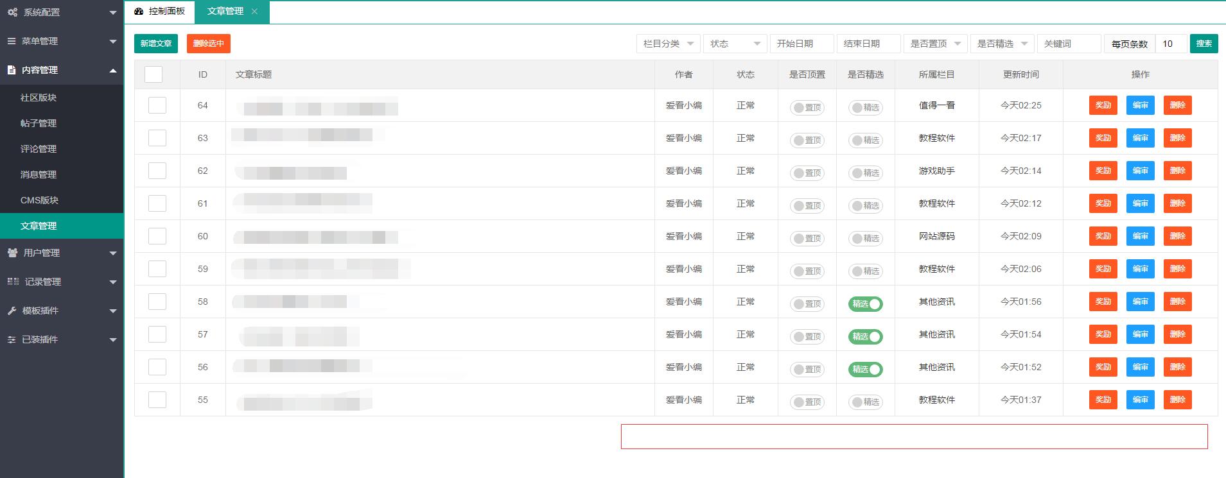1226x478 pixels.
Task: Click the 更新时间 column header
Action: click(x=1021, y=74)
